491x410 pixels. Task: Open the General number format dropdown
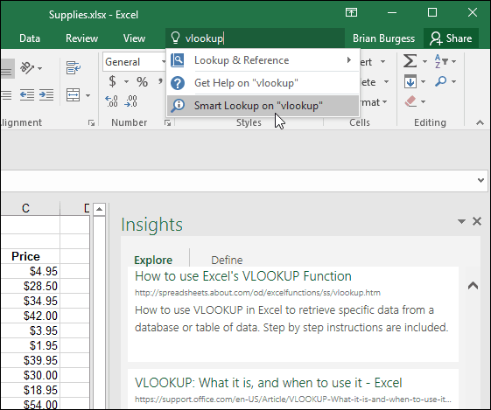click(164, 61)
